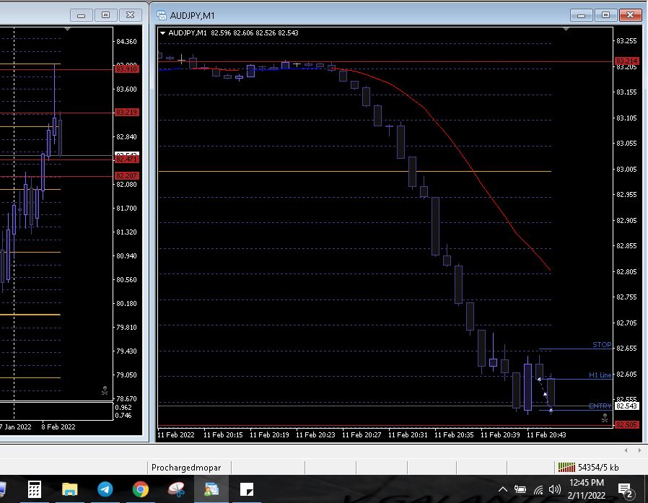
Task: Click the skull icon on the left chart
Action: click(105, 390)
